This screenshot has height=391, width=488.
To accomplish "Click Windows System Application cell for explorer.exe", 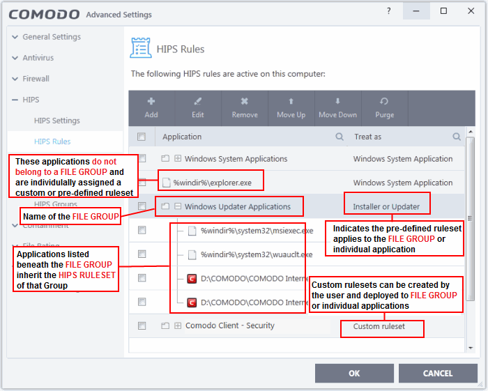I will pos(403,183).
